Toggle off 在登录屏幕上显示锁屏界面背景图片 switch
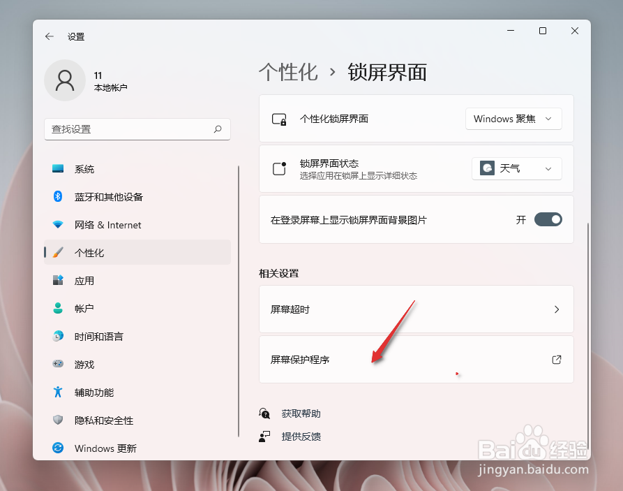623x491 pixels. pos(548,219)
